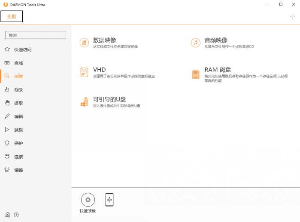
Task: Open the 编辑 section
Action: (18, 116)
